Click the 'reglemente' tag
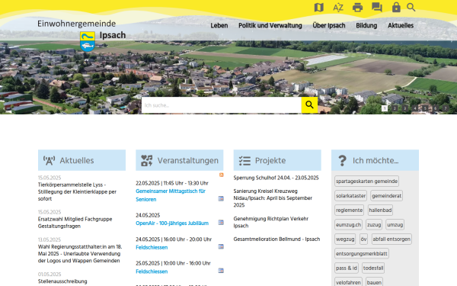Viewport: 457px width, 286px height. pyautogui.click(x=349, y=210)
